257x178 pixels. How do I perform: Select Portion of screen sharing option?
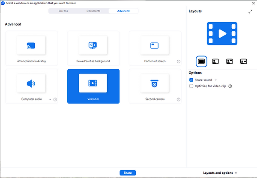pyautogui.click(x=155, y=48)
